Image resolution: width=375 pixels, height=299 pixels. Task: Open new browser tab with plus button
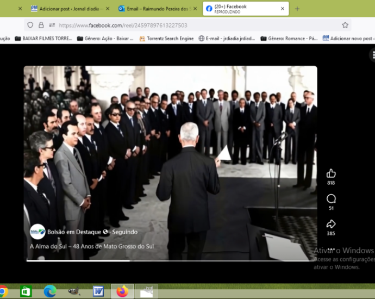tap(297, 9)
